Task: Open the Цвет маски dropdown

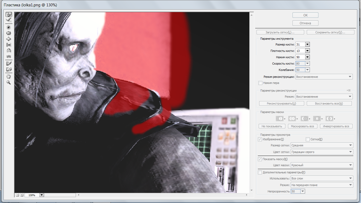Action: [x=322, y=165]
